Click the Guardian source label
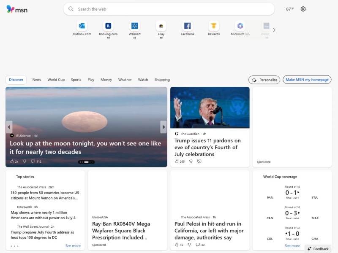The width and height of the screenshot is (338, 253). pos(190,134)
